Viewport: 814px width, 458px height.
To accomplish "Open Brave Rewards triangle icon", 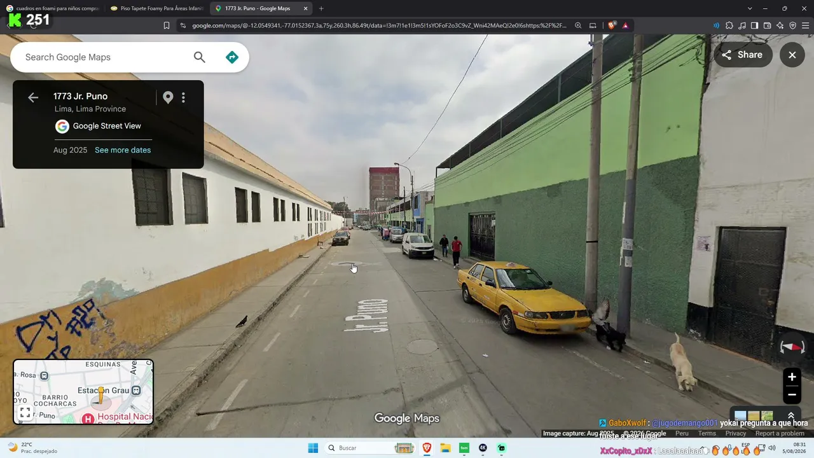I will [x=625, y=25].
